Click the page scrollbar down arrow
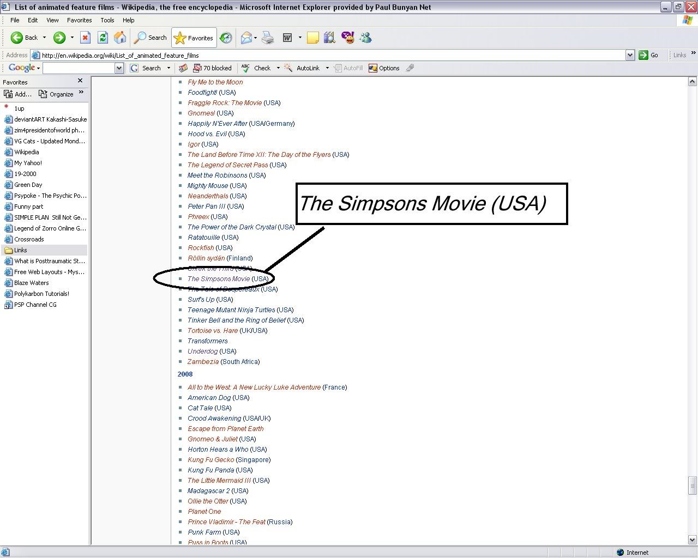 693,540
